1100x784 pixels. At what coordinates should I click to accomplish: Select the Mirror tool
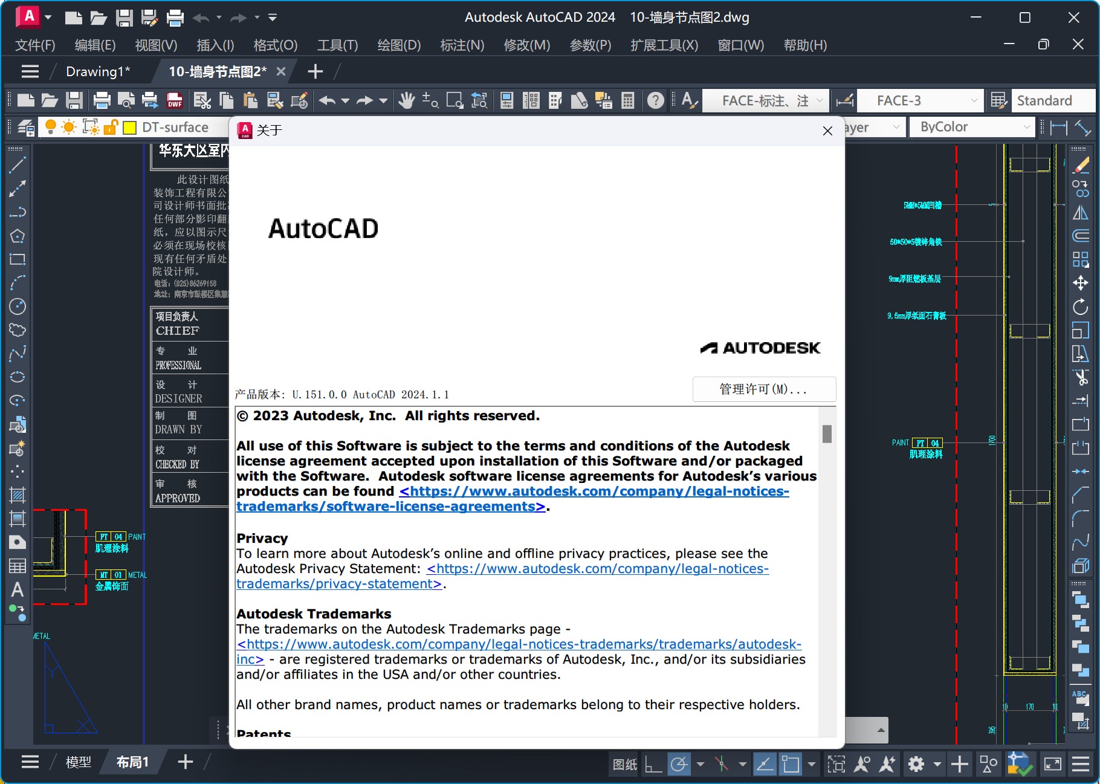coord(1081,212)
